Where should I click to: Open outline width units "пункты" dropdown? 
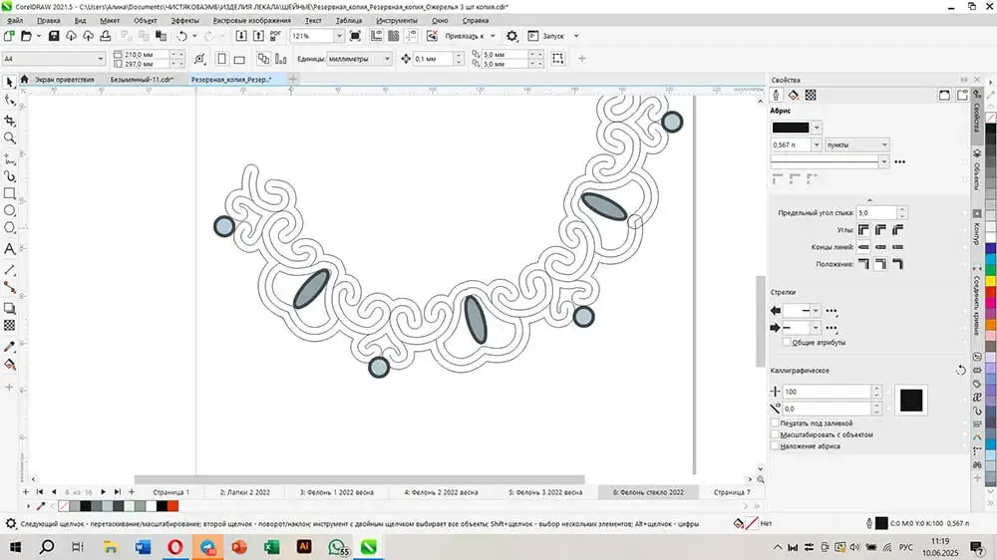(x=886, y=144)
